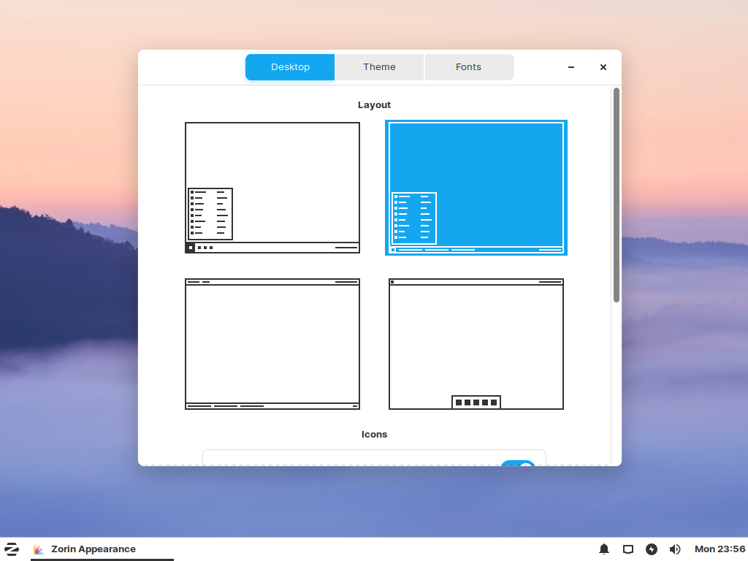The image size is (748, 561).
Task: Pick the layout with top and bottom panels
Action: point(272,344)
